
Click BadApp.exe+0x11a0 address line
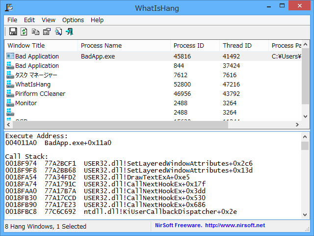point(58,143)
